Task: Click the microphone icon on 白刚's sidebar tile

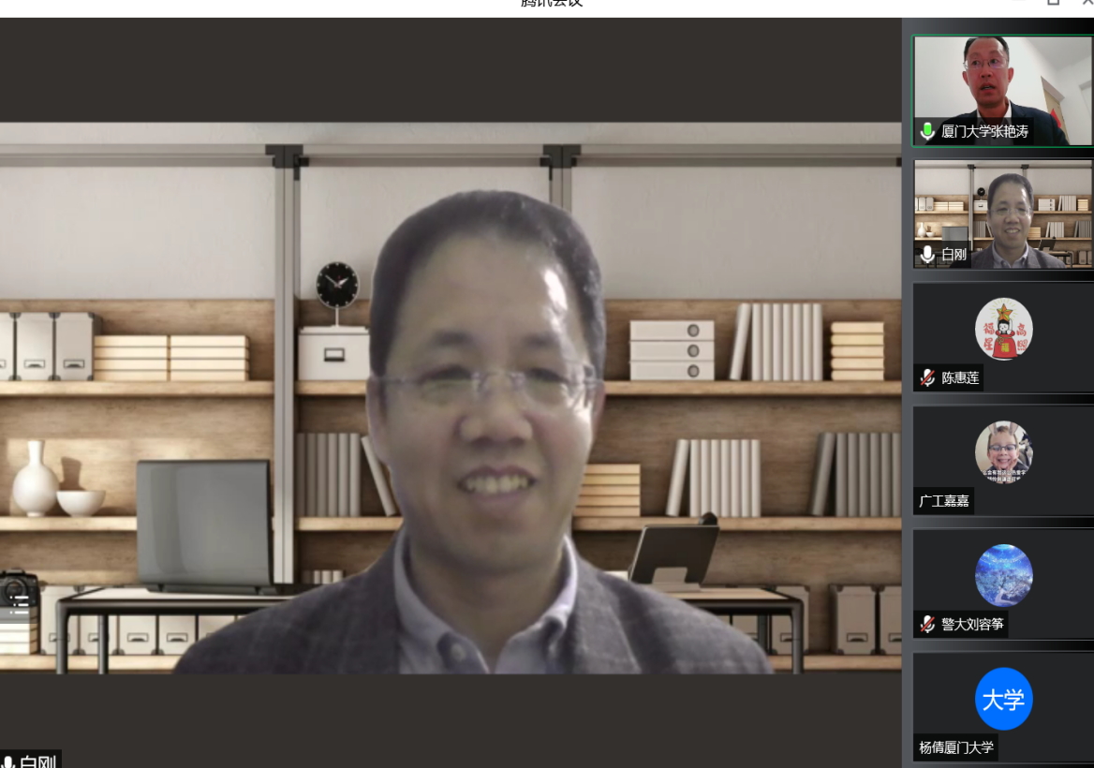Action: point(927,254)
